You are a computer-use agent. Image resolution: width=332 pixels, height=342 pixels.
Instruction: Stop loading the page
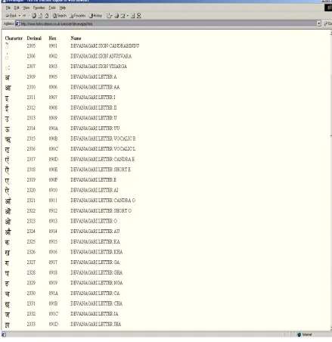[x=34, y=16]
